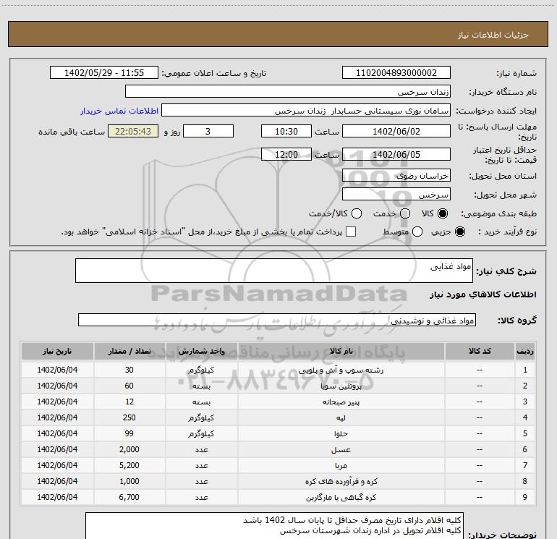Click the delivery province field خراسان رضوی

tap(396, 175)
